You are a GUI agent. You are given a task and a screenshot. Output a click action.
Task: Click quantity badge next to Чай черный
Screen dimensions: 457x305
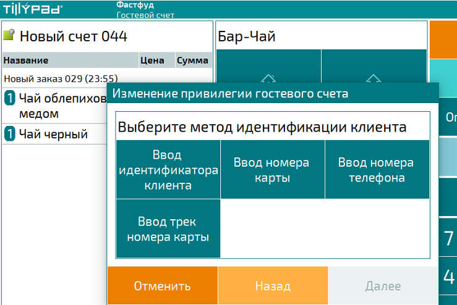point(10,134)
